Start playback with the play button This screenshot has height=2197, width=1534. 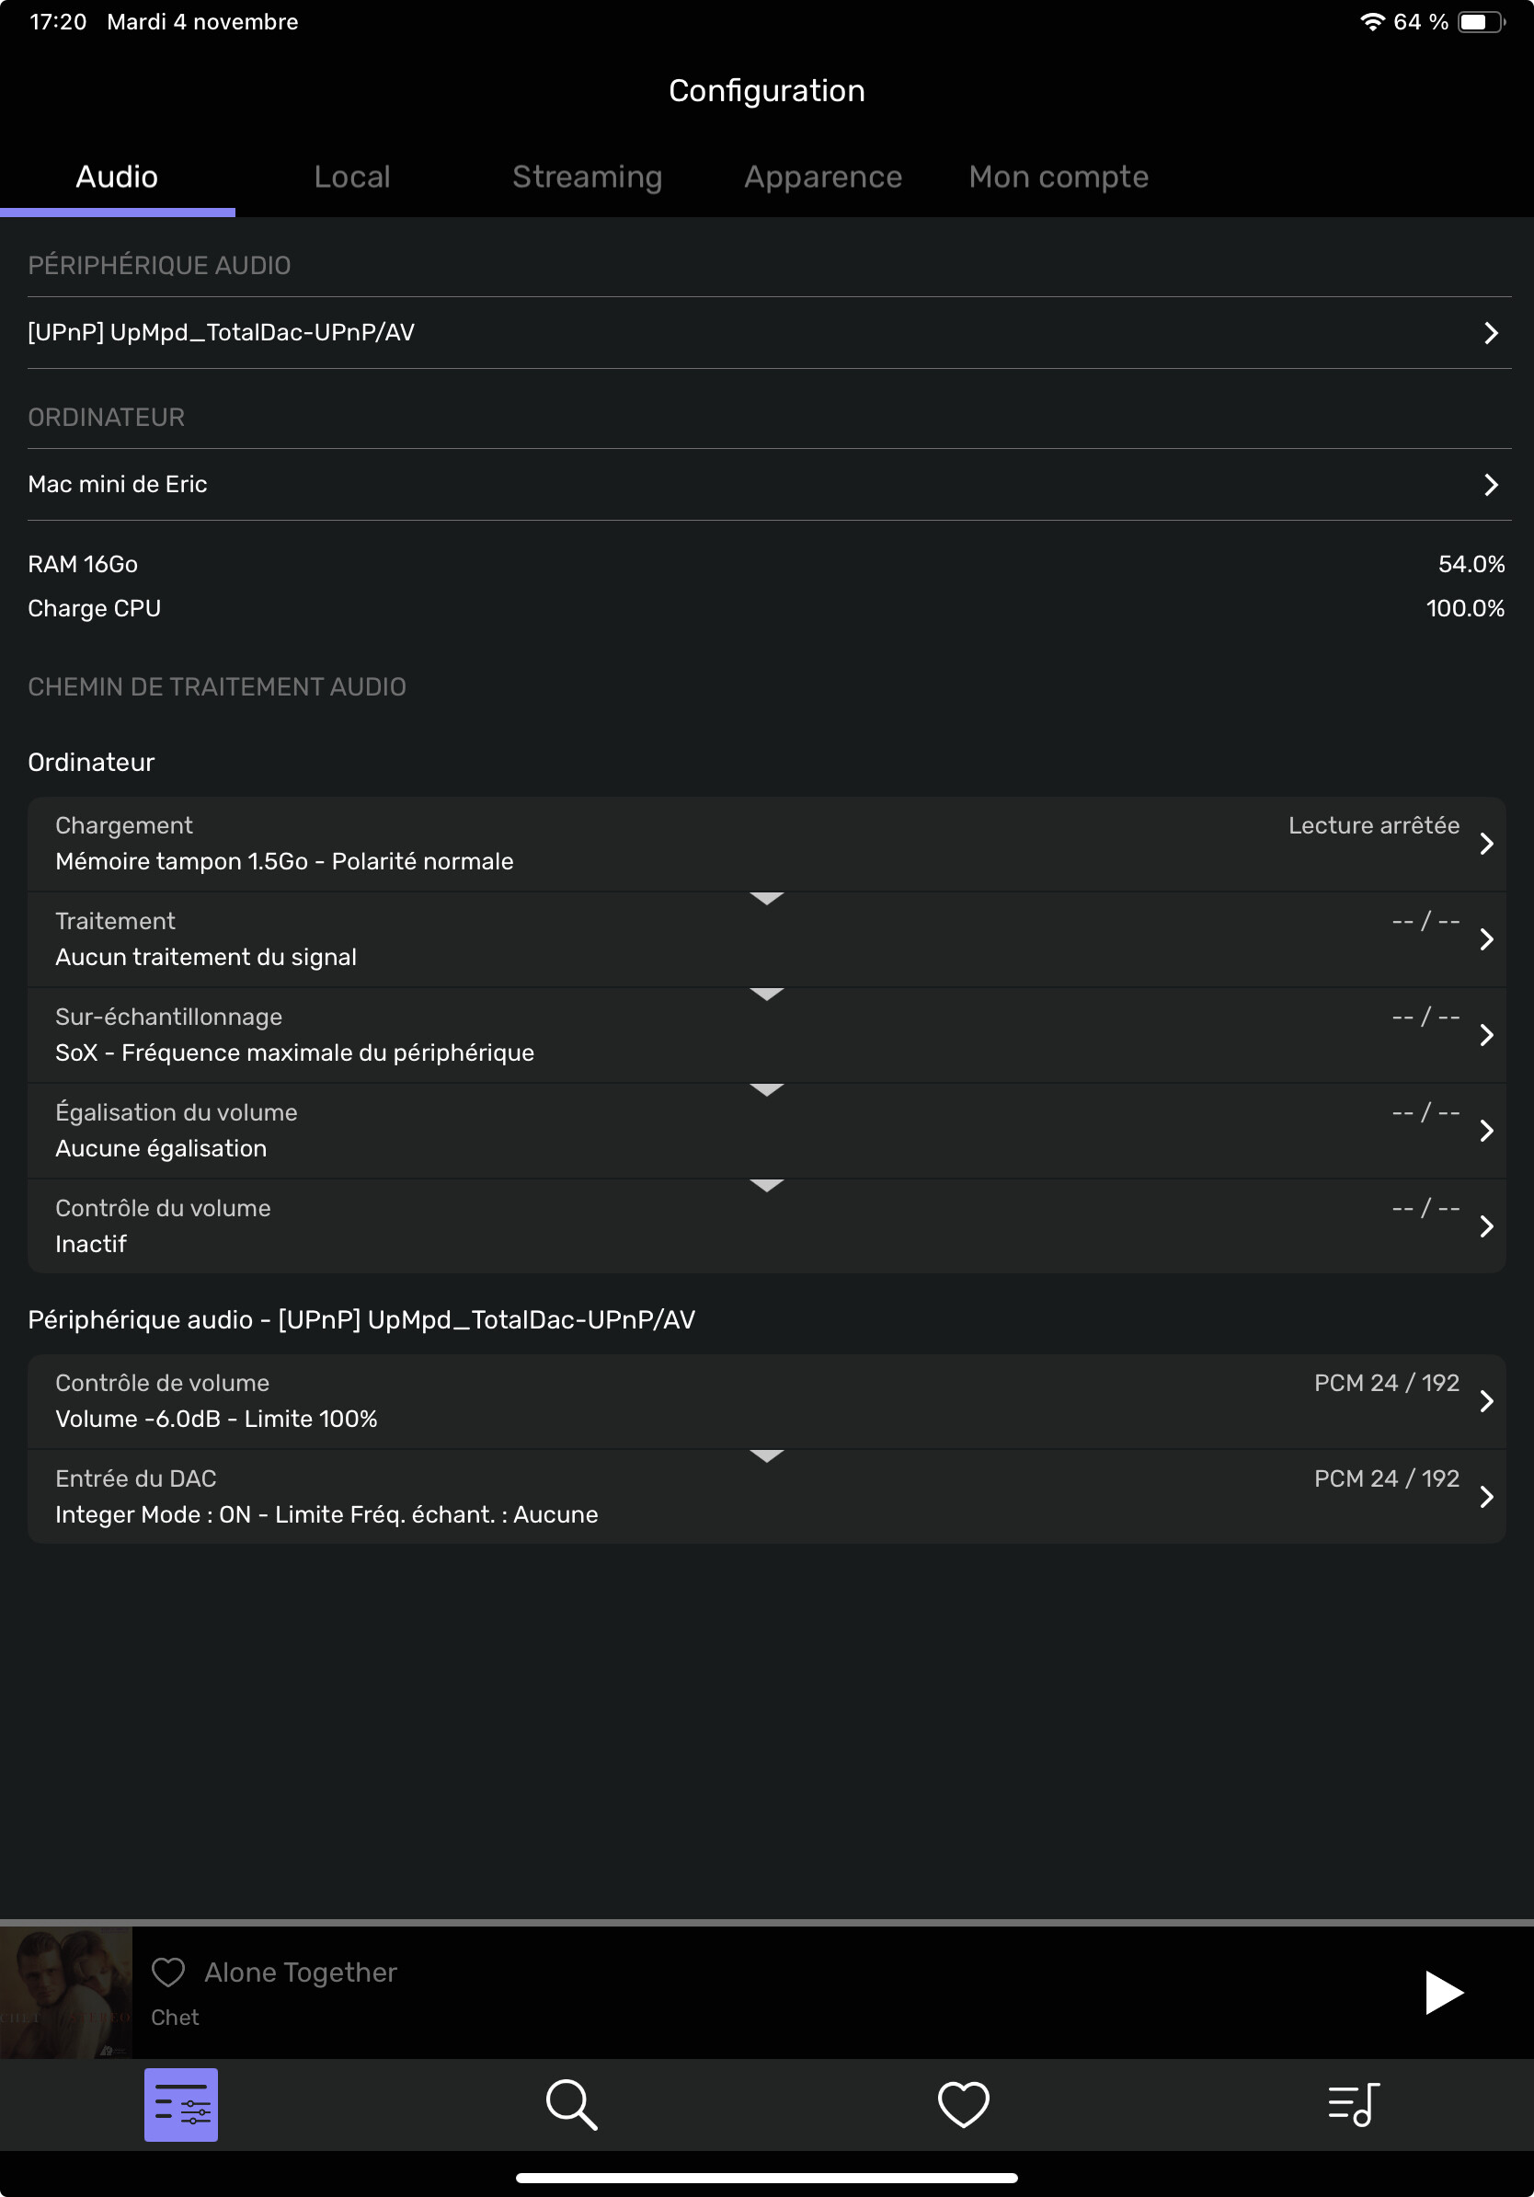pyautogui.click(x=1443, y=1993)
